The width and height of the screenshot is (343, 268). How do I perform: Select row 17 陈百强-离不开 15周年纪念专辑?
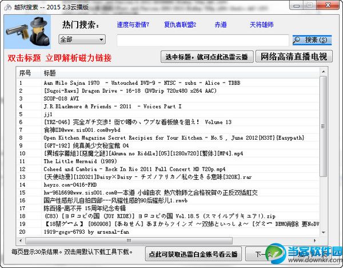click(x=167, y=208)
